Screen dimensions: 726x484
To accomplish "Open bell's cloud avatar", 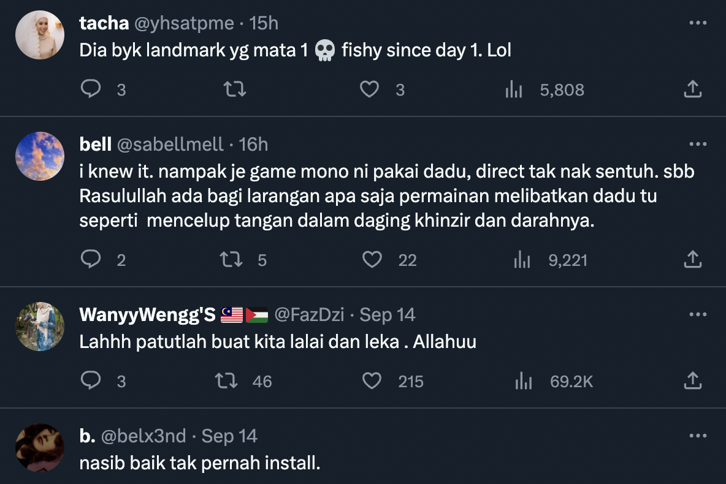I will [x=40, y=156].
